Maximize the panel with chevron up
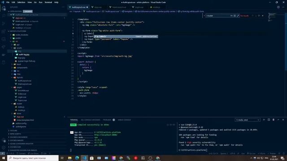This screenshot has height=161, width=287. [x=278, y=120]
